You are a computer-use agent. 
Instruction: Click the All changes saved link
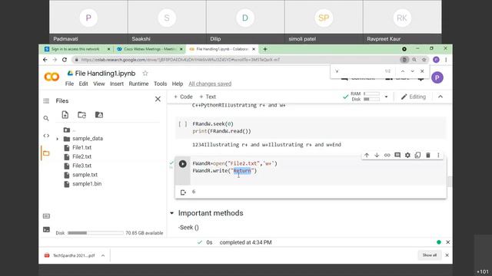(210, 84)
